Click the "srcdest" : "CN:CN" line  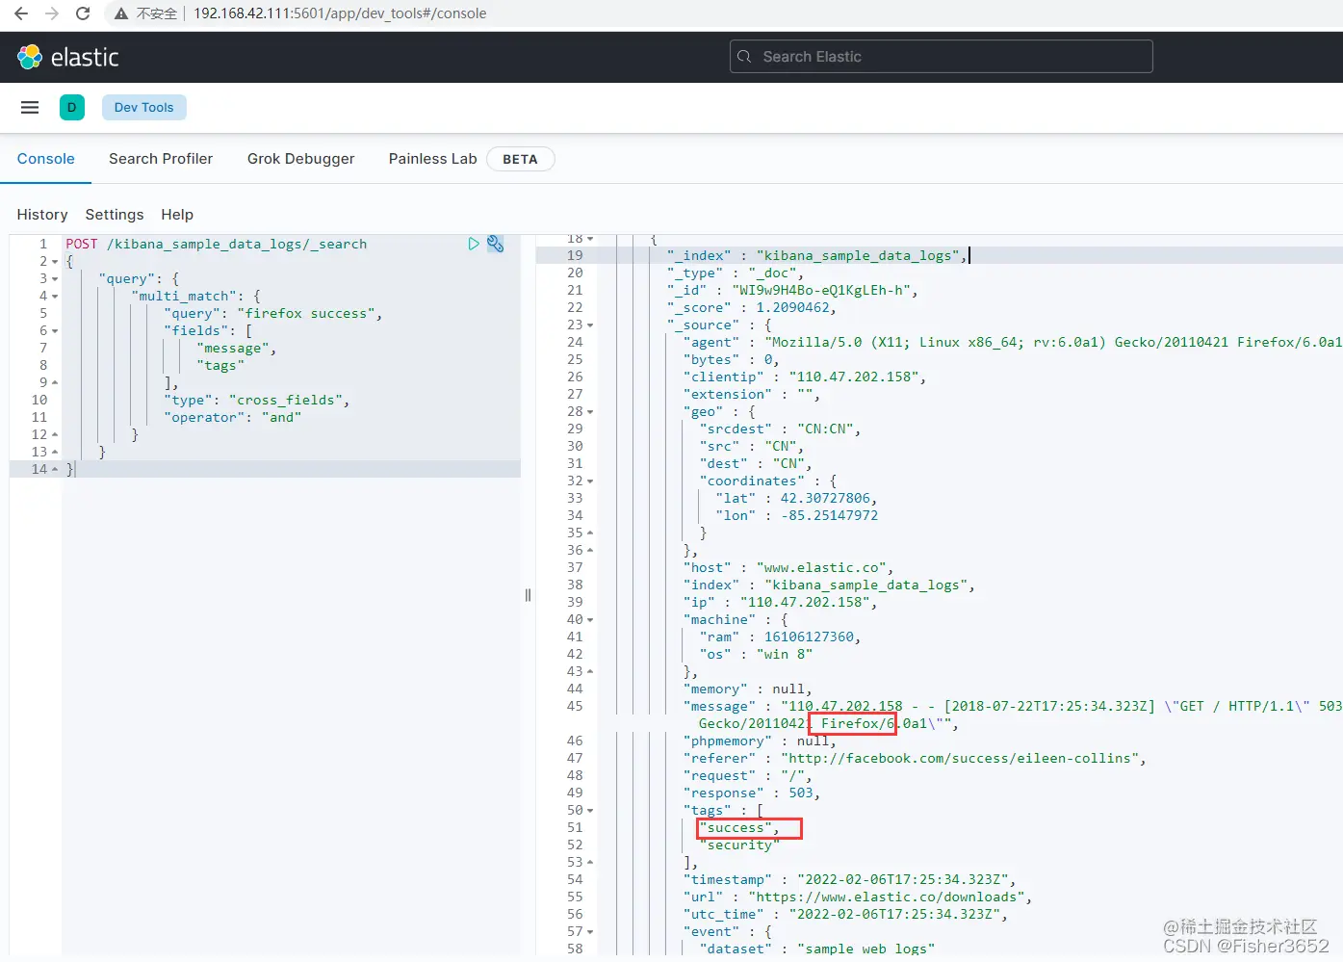tap(780, 429)
